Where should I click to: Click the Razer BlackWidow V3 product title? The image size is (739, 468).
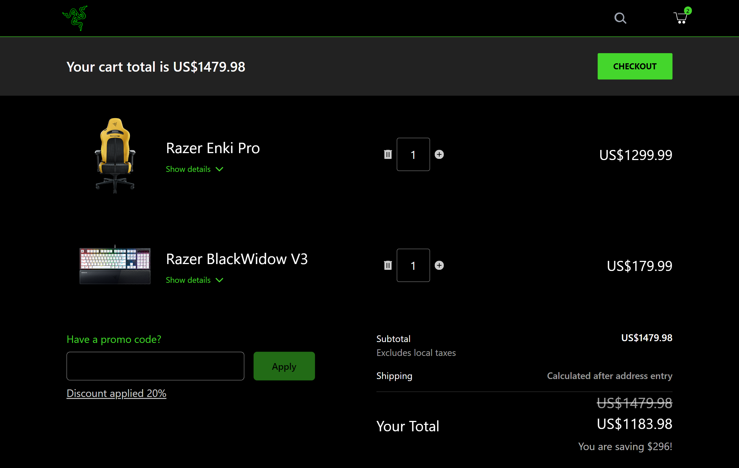[x=237, y=259]
